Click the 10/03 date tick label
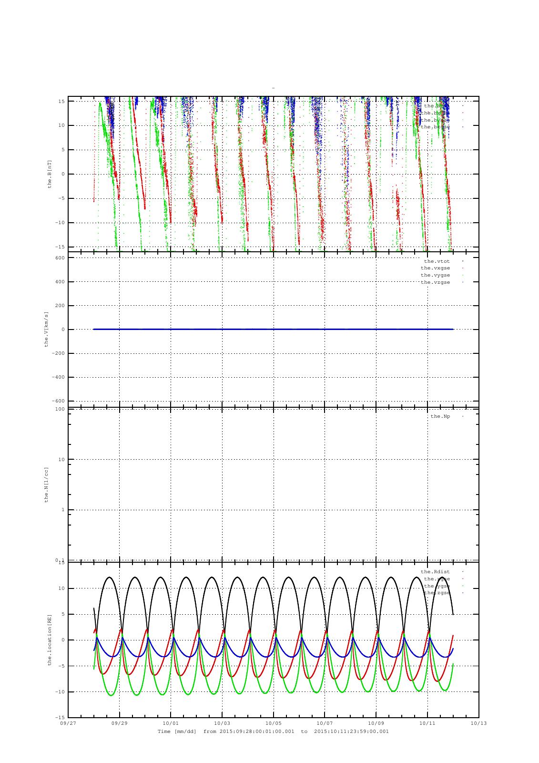 tap(222, 723)
